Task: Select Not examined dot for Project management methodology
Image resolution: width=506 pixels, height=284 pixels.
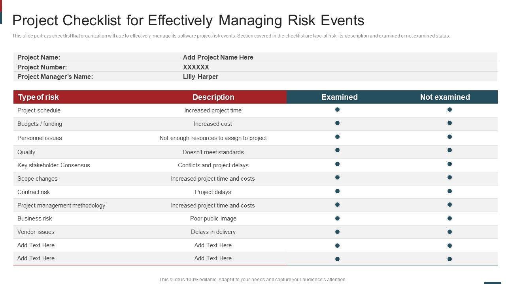Action: pos(449,205)
